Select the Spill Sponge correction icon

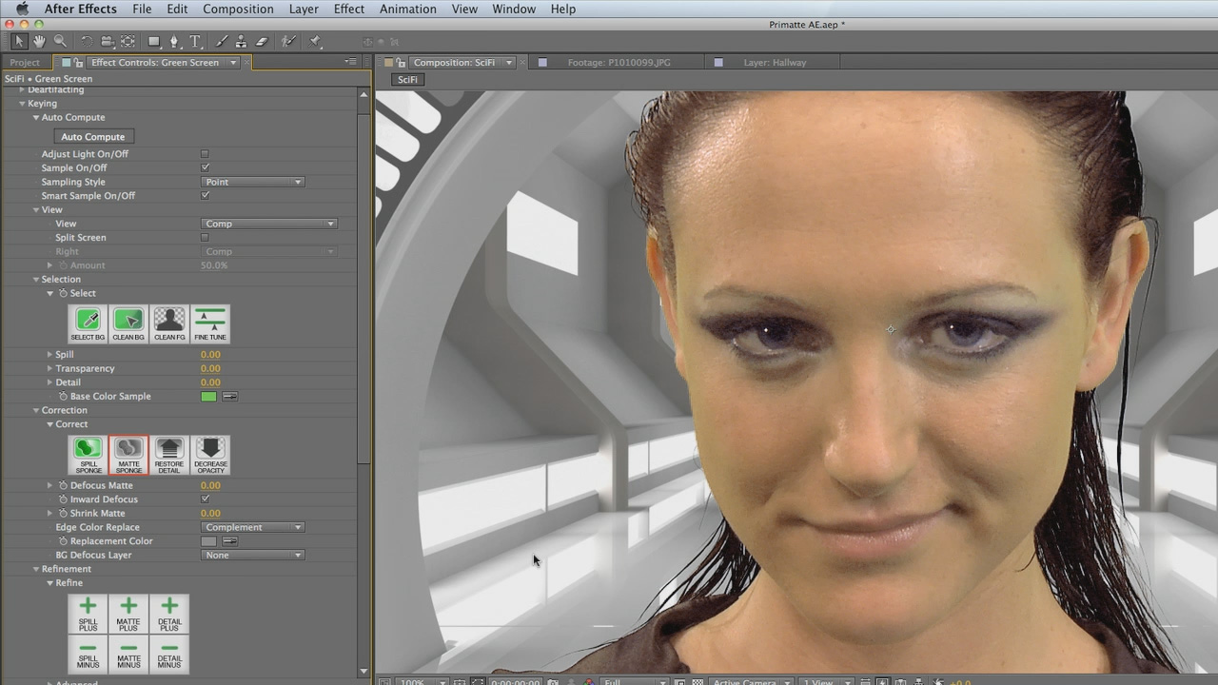(88, 455)
